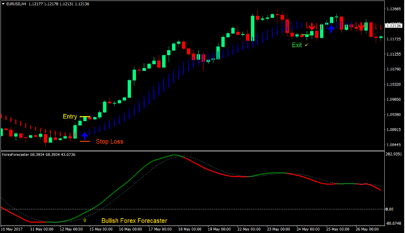Screen dimensions: 405x233
Task: Click the -80.6748 indicator scale value
Action: tap(394, 223)
